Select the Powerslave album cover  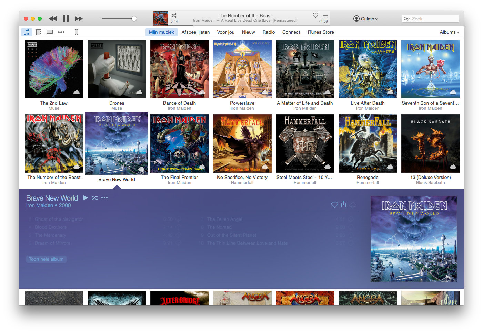(242, 69)
